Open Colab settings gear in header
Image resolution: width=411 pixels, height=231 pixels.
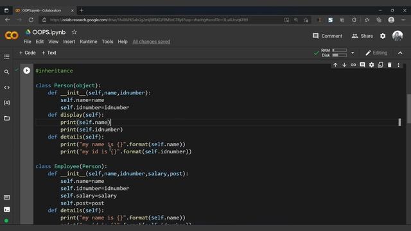383,36
